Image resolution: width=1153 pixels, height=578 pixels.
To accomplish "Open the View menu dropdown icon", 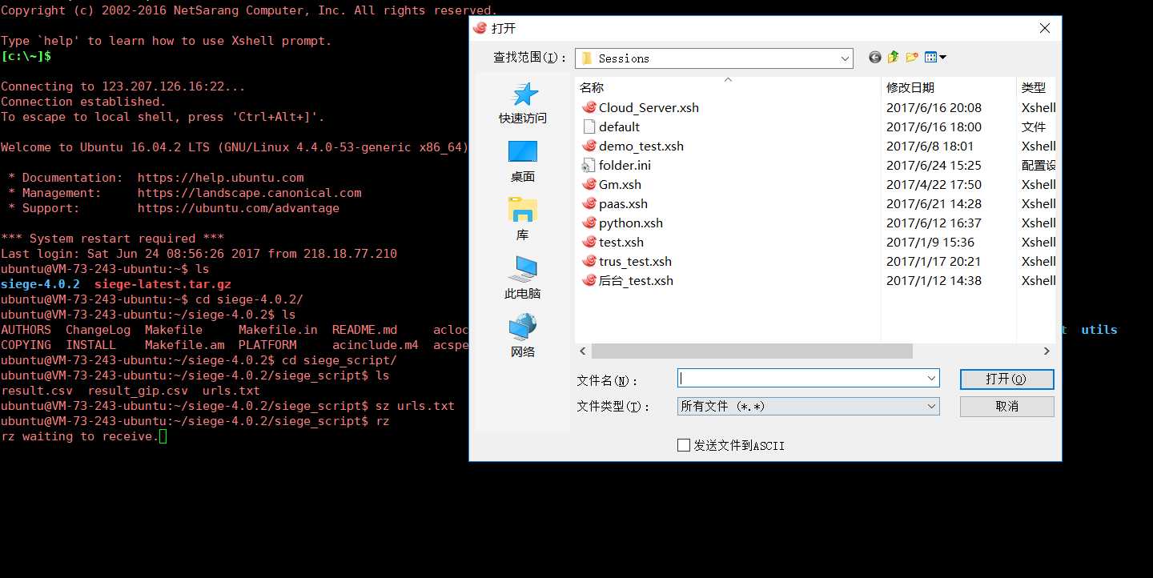I will click(x=935, y=58).
